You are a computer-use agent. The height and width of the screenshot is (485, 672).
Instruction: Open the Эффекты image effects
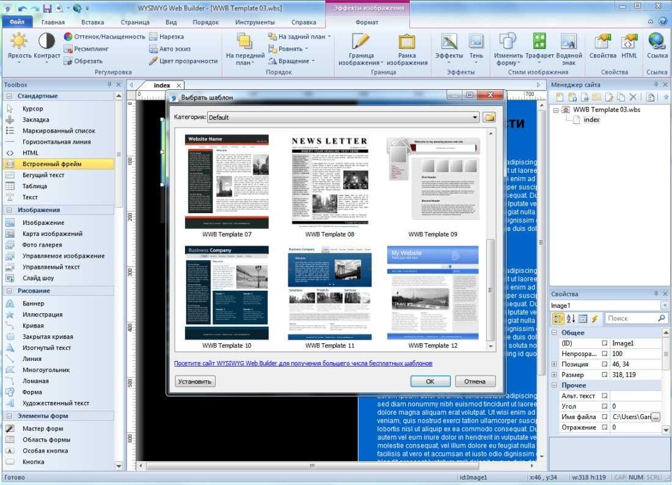click(x=449, y=47)
